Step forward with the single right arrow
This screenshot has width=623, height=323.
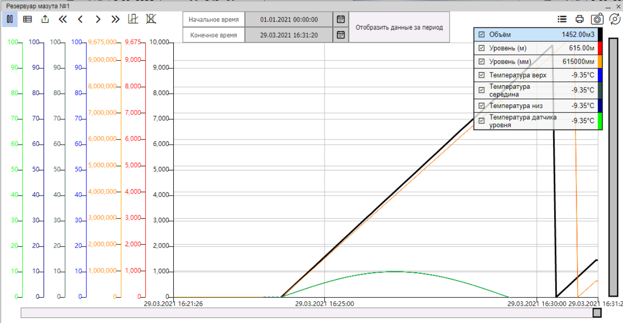[x=98, y=19]
